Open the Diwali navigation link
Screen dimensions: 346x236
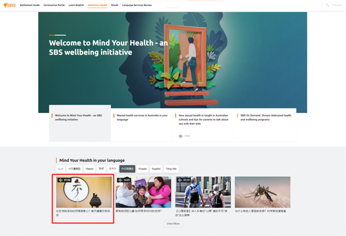tap(115, 5)
